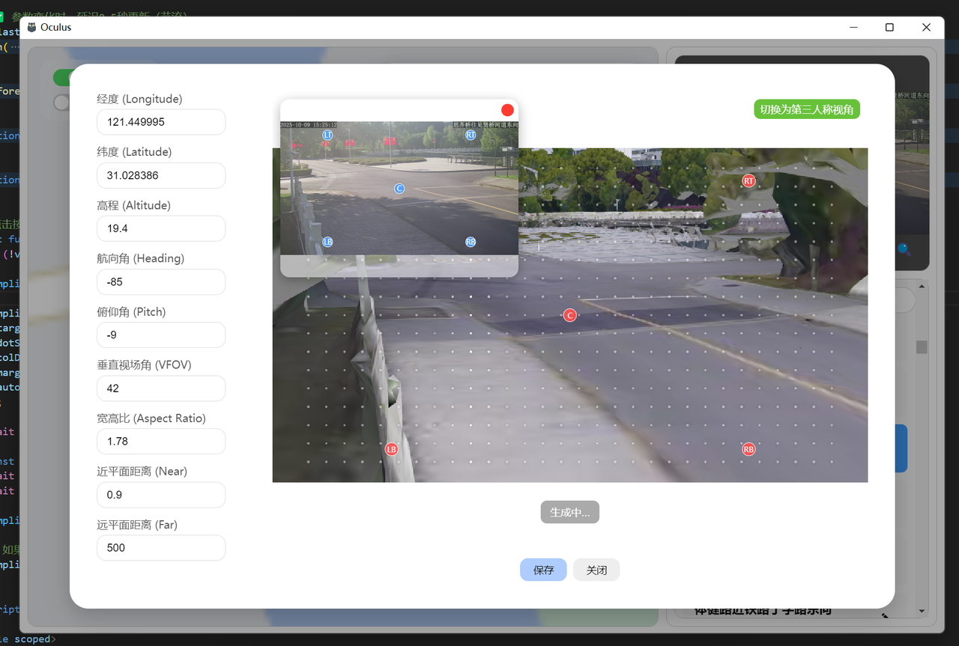The height and width of the screenshot is (646, 959).
Task: Click the blue RB marker in camera preview
Action: [x=471, y=242]
